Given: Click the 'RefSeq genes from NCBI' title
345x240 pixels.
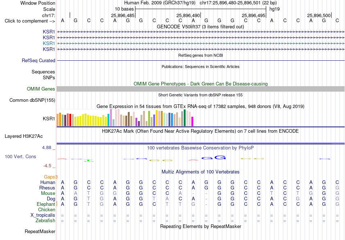Looking at the screenshot, I should tap(200, 55).
